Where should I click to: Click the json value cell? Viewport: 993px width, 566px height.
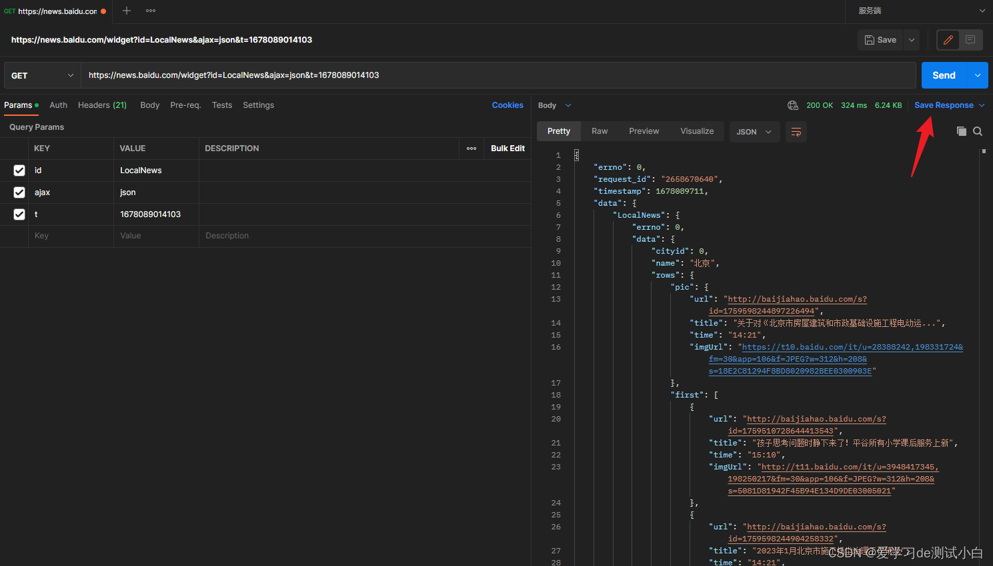156,192
